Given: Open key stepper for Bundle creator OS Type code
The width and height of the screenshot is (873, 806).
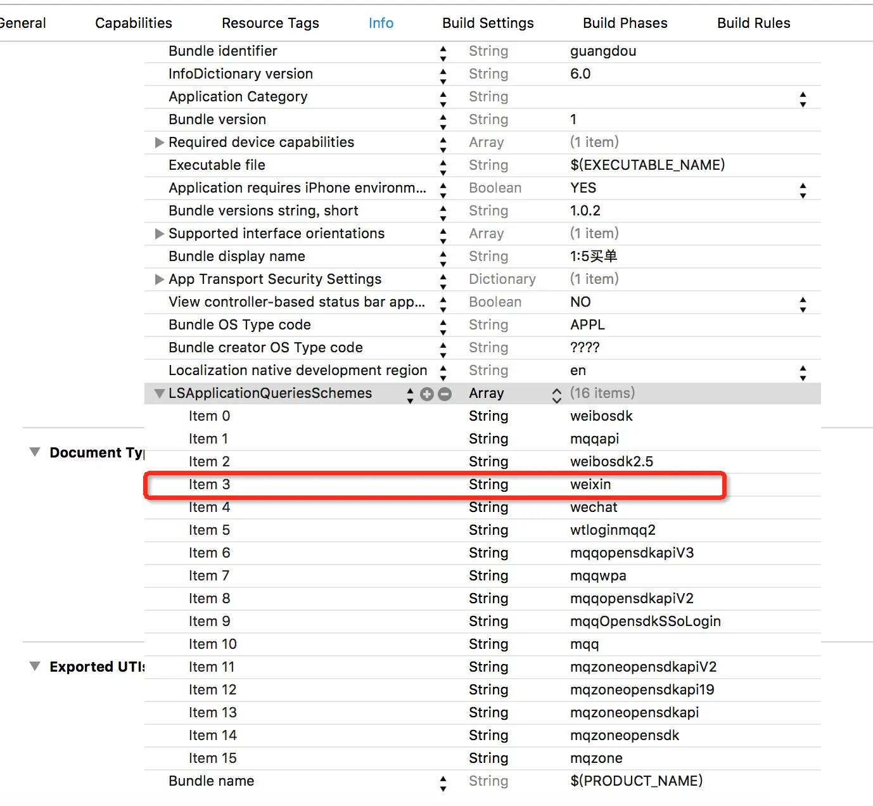Looking at the screenshot, I should (x=443, y=350).
